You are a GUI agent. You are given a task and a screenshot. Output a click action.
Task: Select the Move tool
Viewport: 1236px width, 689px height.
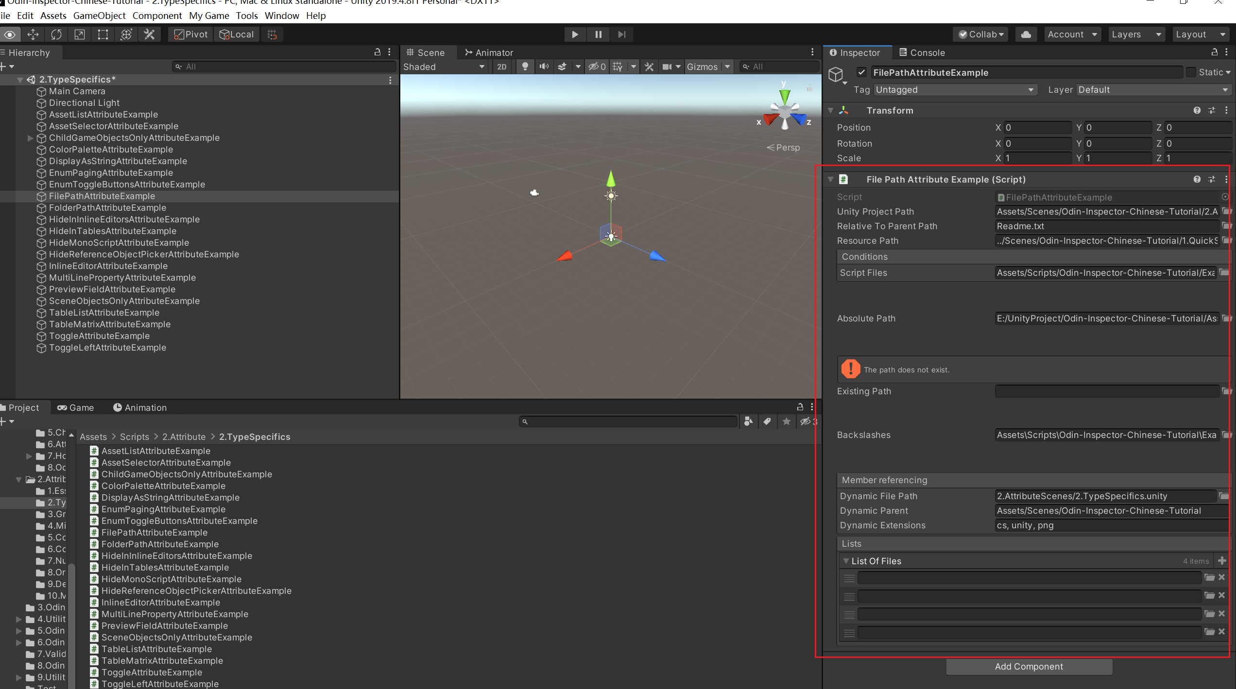pos(33,34)
